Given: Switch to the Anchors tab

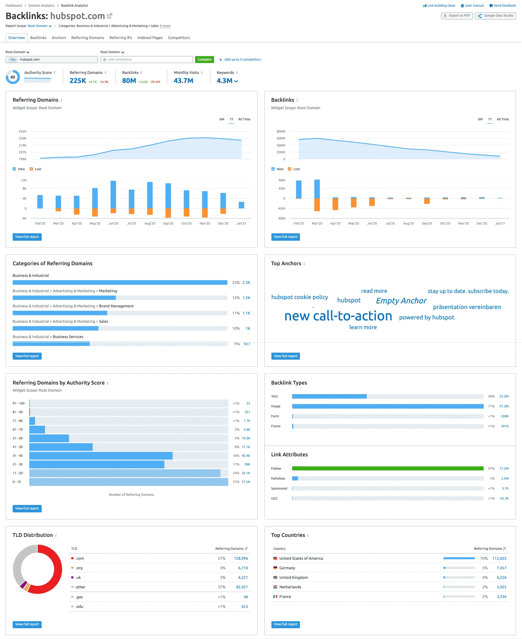Looking at the screenshot, I should coord(59,38).
